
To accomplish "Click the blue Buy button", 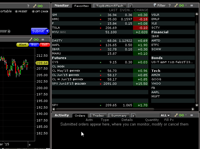I will click(34, 45).
